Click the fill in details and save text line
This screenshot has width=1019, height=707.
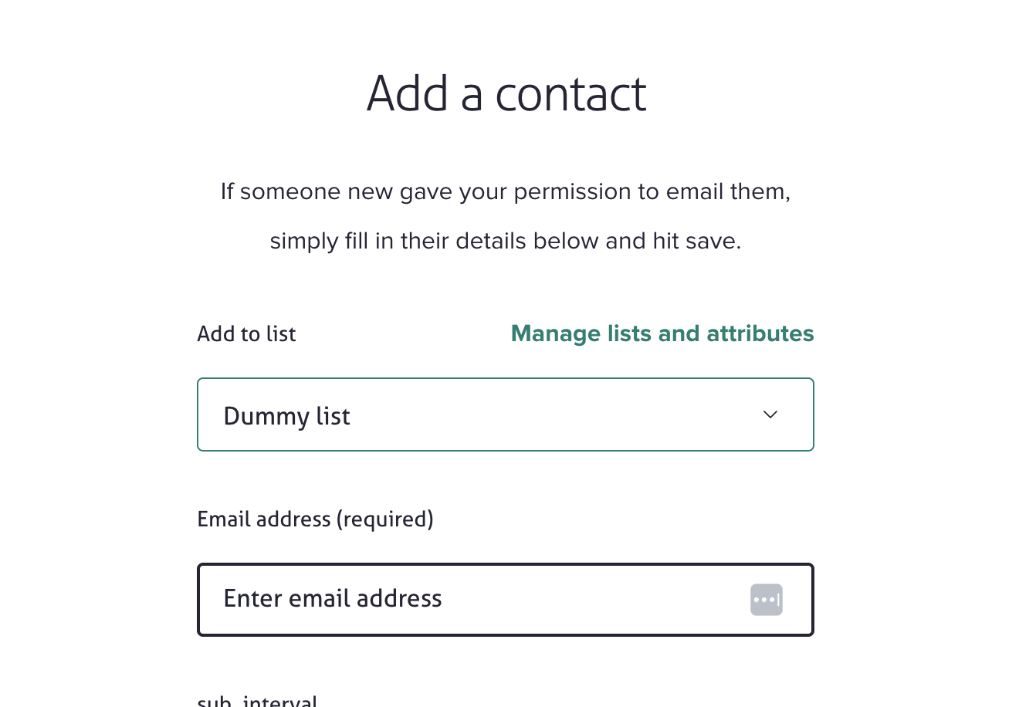point(506,241)
